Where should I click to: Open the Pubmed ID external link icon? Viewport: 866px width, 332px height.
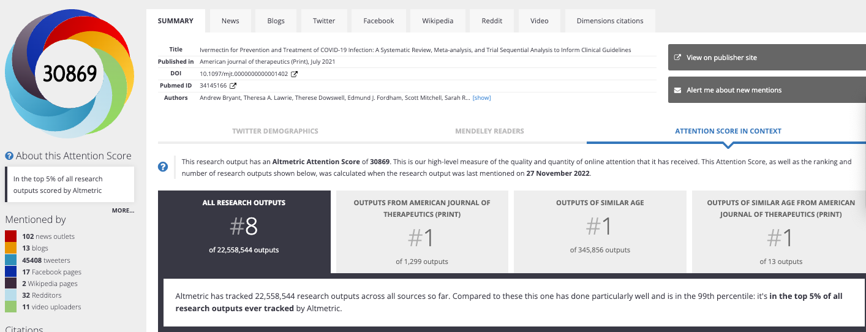(233, 86)
